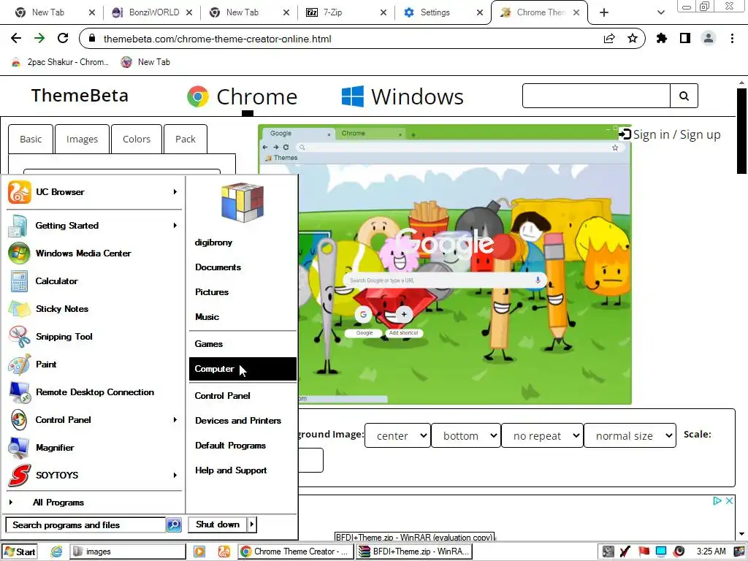Launch Magnifier
The height and width of the screenshot is (561, 748).
(93, 448)
